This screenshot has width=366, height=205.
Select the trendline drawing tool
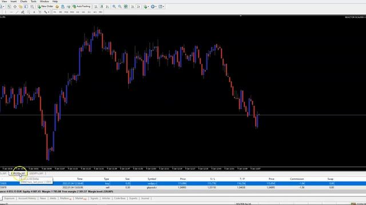[x=17, y=12]
